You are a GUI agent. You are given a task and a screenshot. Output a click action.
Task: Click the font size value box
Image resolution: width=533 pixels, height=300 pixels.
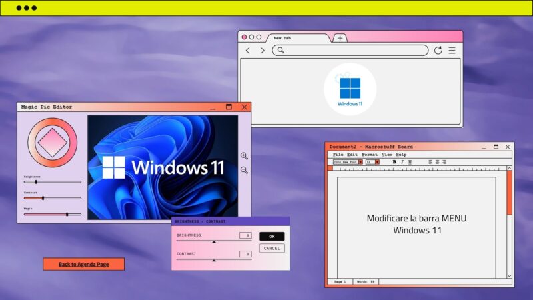coord(370,162)
